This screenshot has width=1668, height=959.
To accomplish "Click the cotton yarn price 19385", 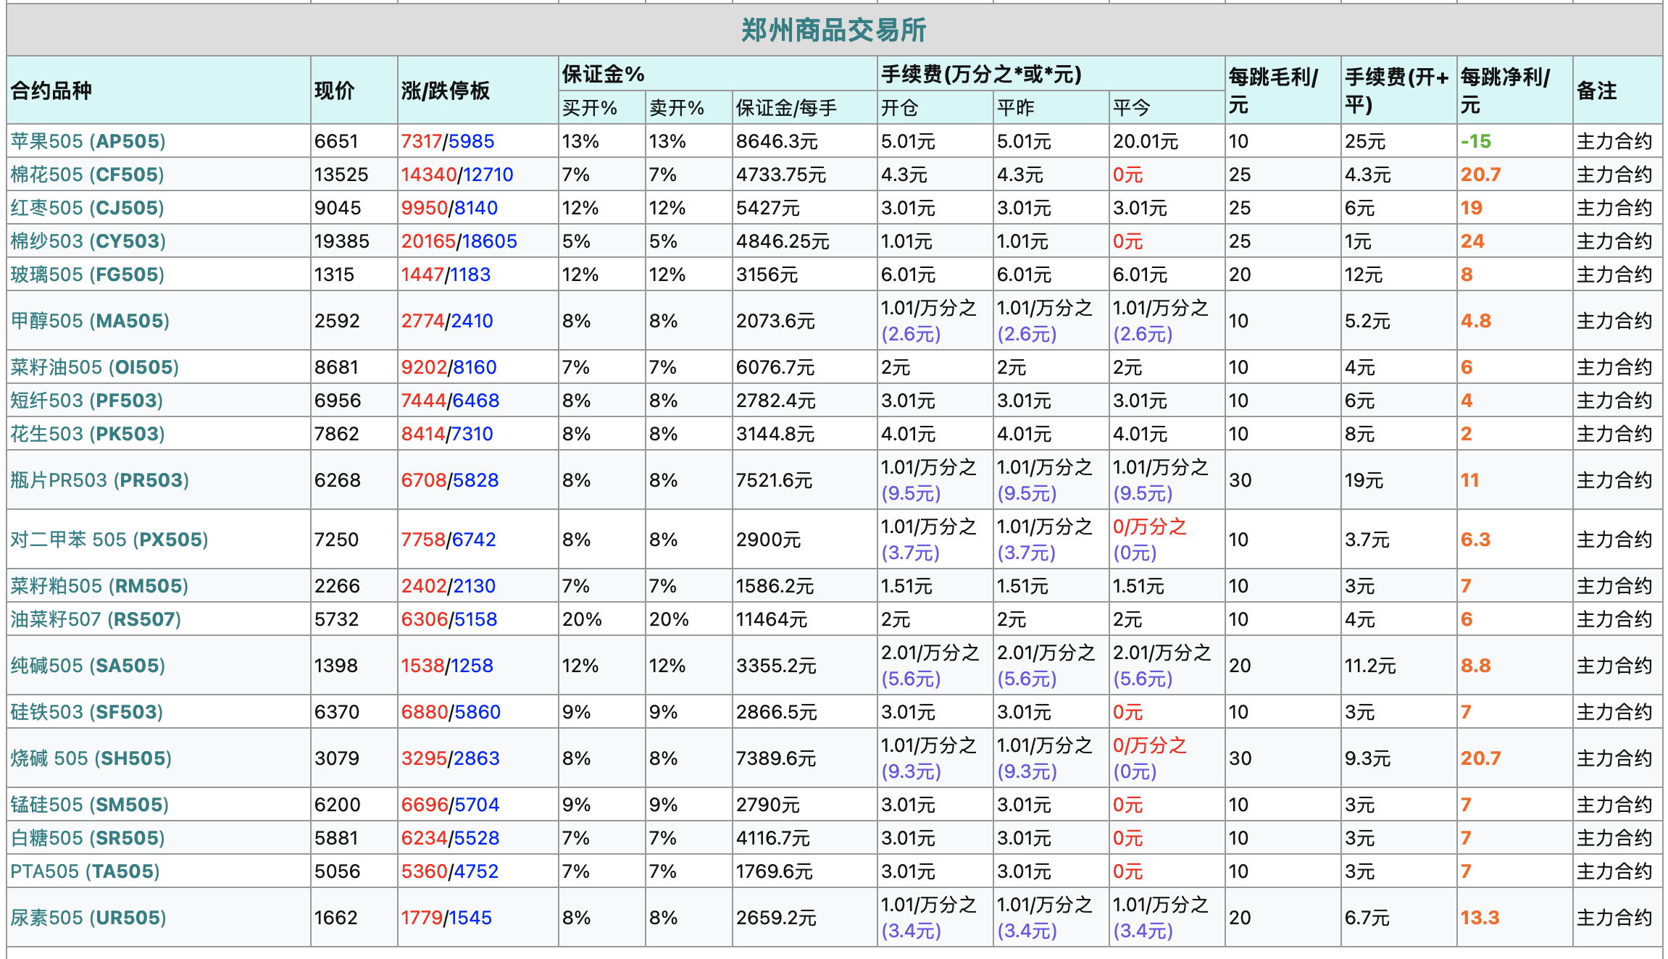I will tap(342, 241).
